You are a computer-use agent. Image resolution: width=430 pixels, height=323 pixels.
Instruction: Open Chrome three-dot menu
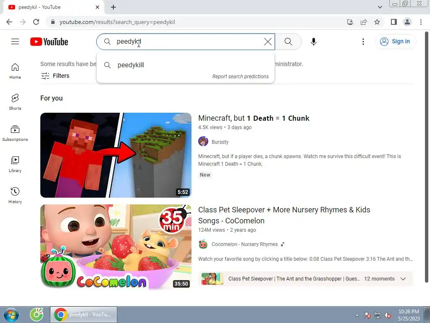click(x=421, y=22)
